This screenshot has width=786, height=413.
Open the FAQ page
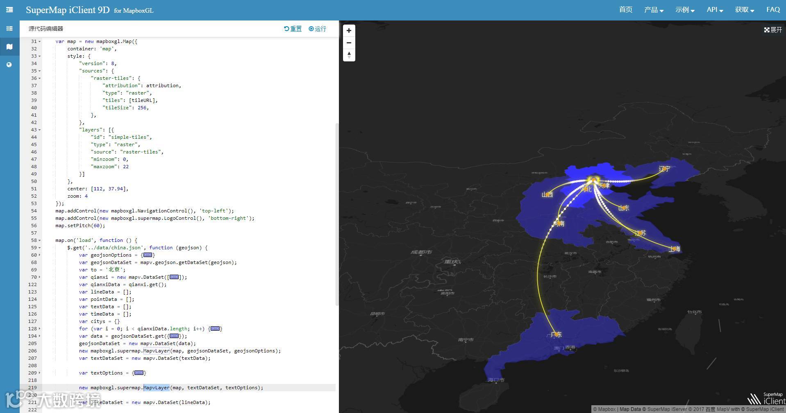(x=773, y=10)
